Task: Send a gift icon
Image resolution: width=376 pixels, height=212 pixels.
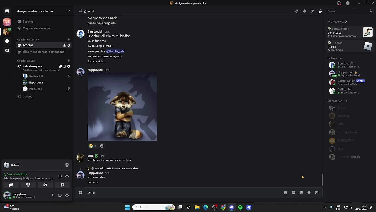Action: [x=285, y=193]
